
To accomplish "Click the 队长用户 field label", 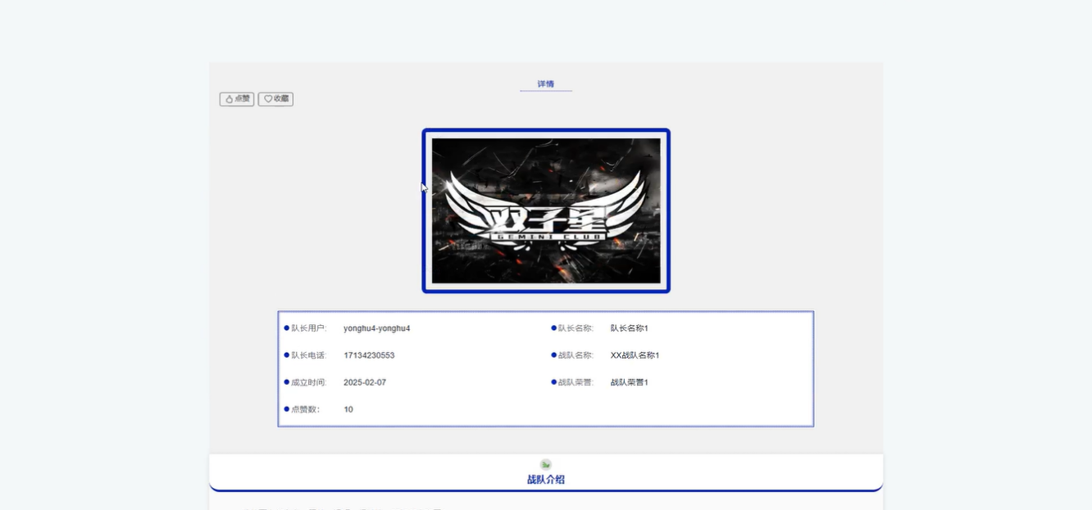I will (309, 328).
